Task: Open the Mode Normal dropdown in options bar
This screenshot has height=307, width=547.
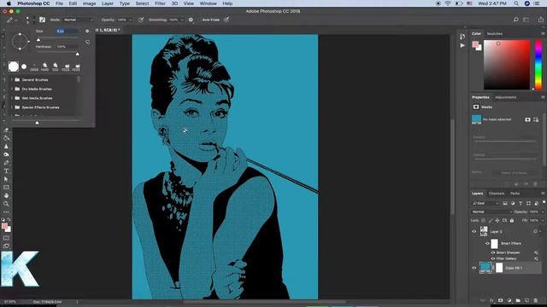Action: tap(78, 20)
